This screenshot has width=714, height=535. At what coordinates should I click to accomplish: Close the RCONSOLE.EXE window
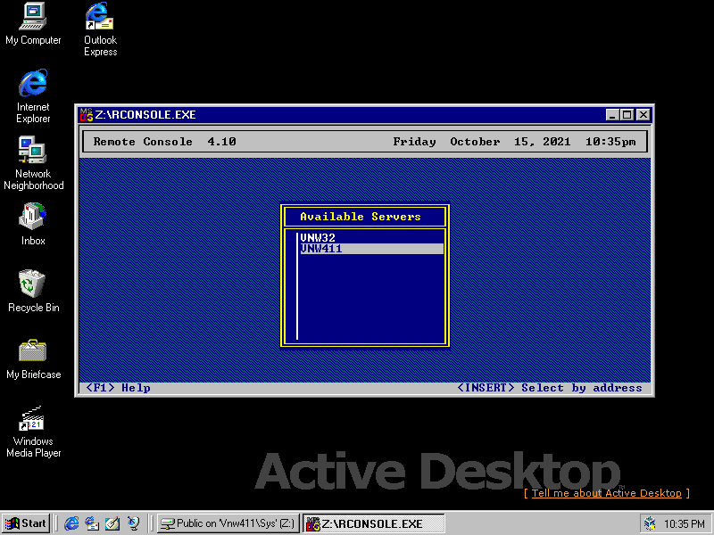[643, 115]
